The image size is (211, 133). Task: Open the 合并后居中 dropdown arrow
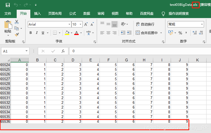161,33
